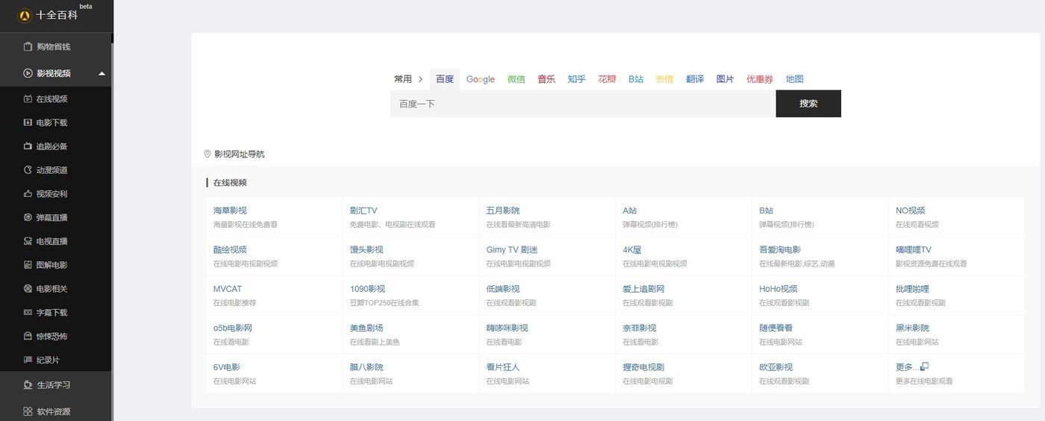Click the 生活学习 coffee cup icon

(x=28, y=384)
